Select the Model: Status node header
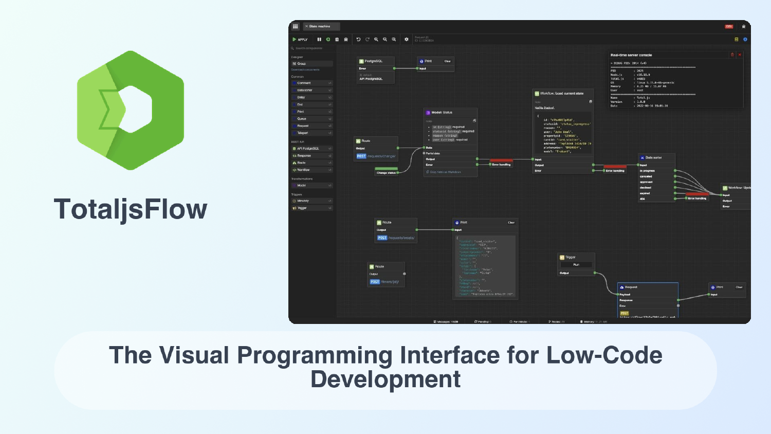 pos(450,112)
